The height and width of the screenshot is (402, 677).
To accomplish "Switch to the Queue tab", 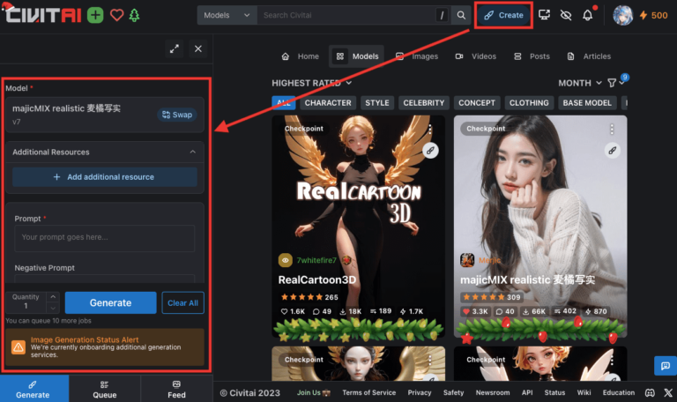I will tap(105, 389).
